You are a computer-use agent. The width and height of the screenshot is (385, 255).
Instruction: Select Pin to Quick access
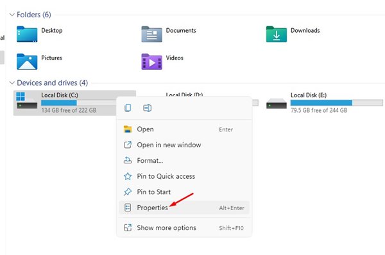pos(184,176)
